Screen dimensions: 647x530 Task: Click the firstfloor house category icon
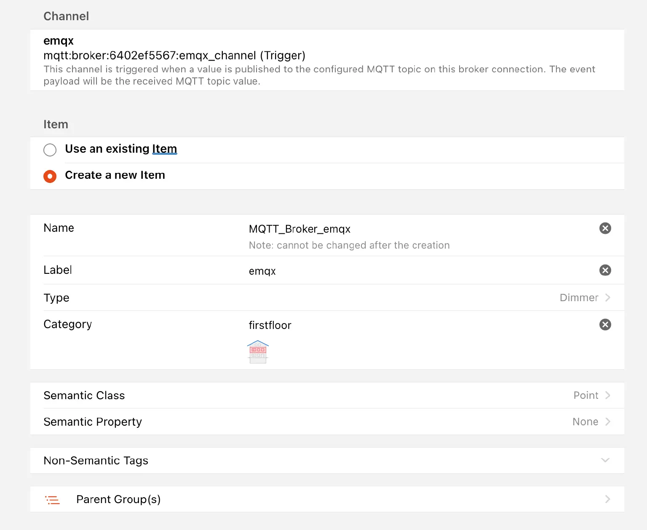point(258,352)
